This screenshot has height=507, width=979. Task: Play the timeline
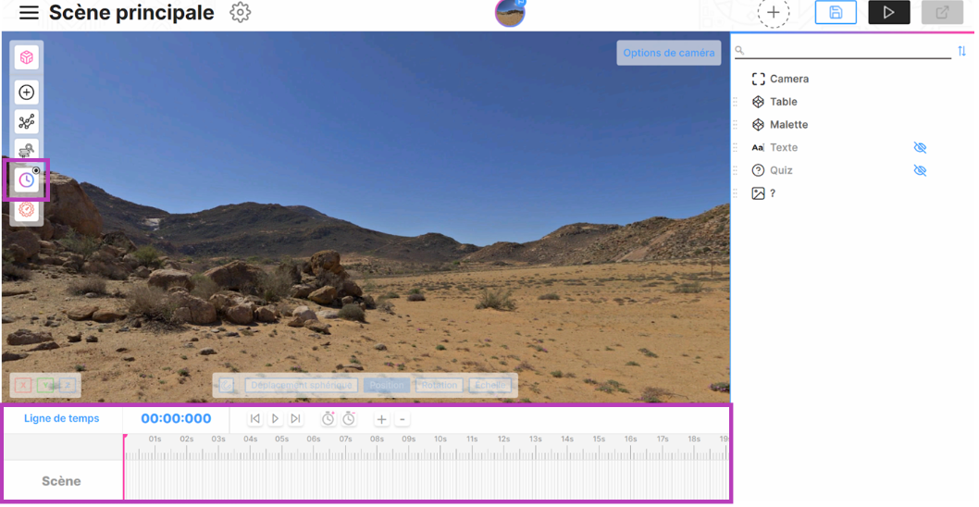pyautogui.click(x=276, y=419)
